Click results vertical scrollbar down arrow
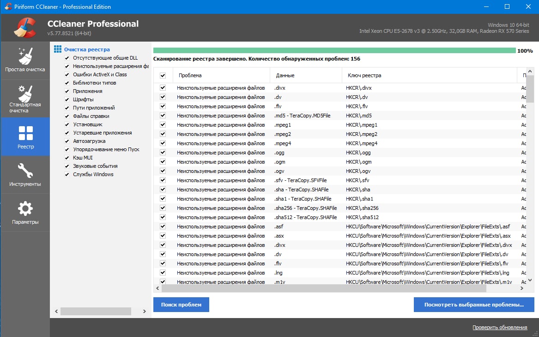This screenshot has height=337, width=539. [530, 280]
